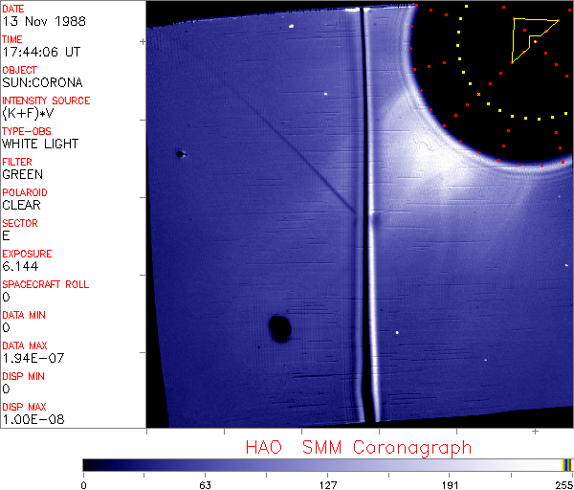Click the GREEN filter value
Image resolution: width=574 pixels, height=490 pixels.
(22, 174)
